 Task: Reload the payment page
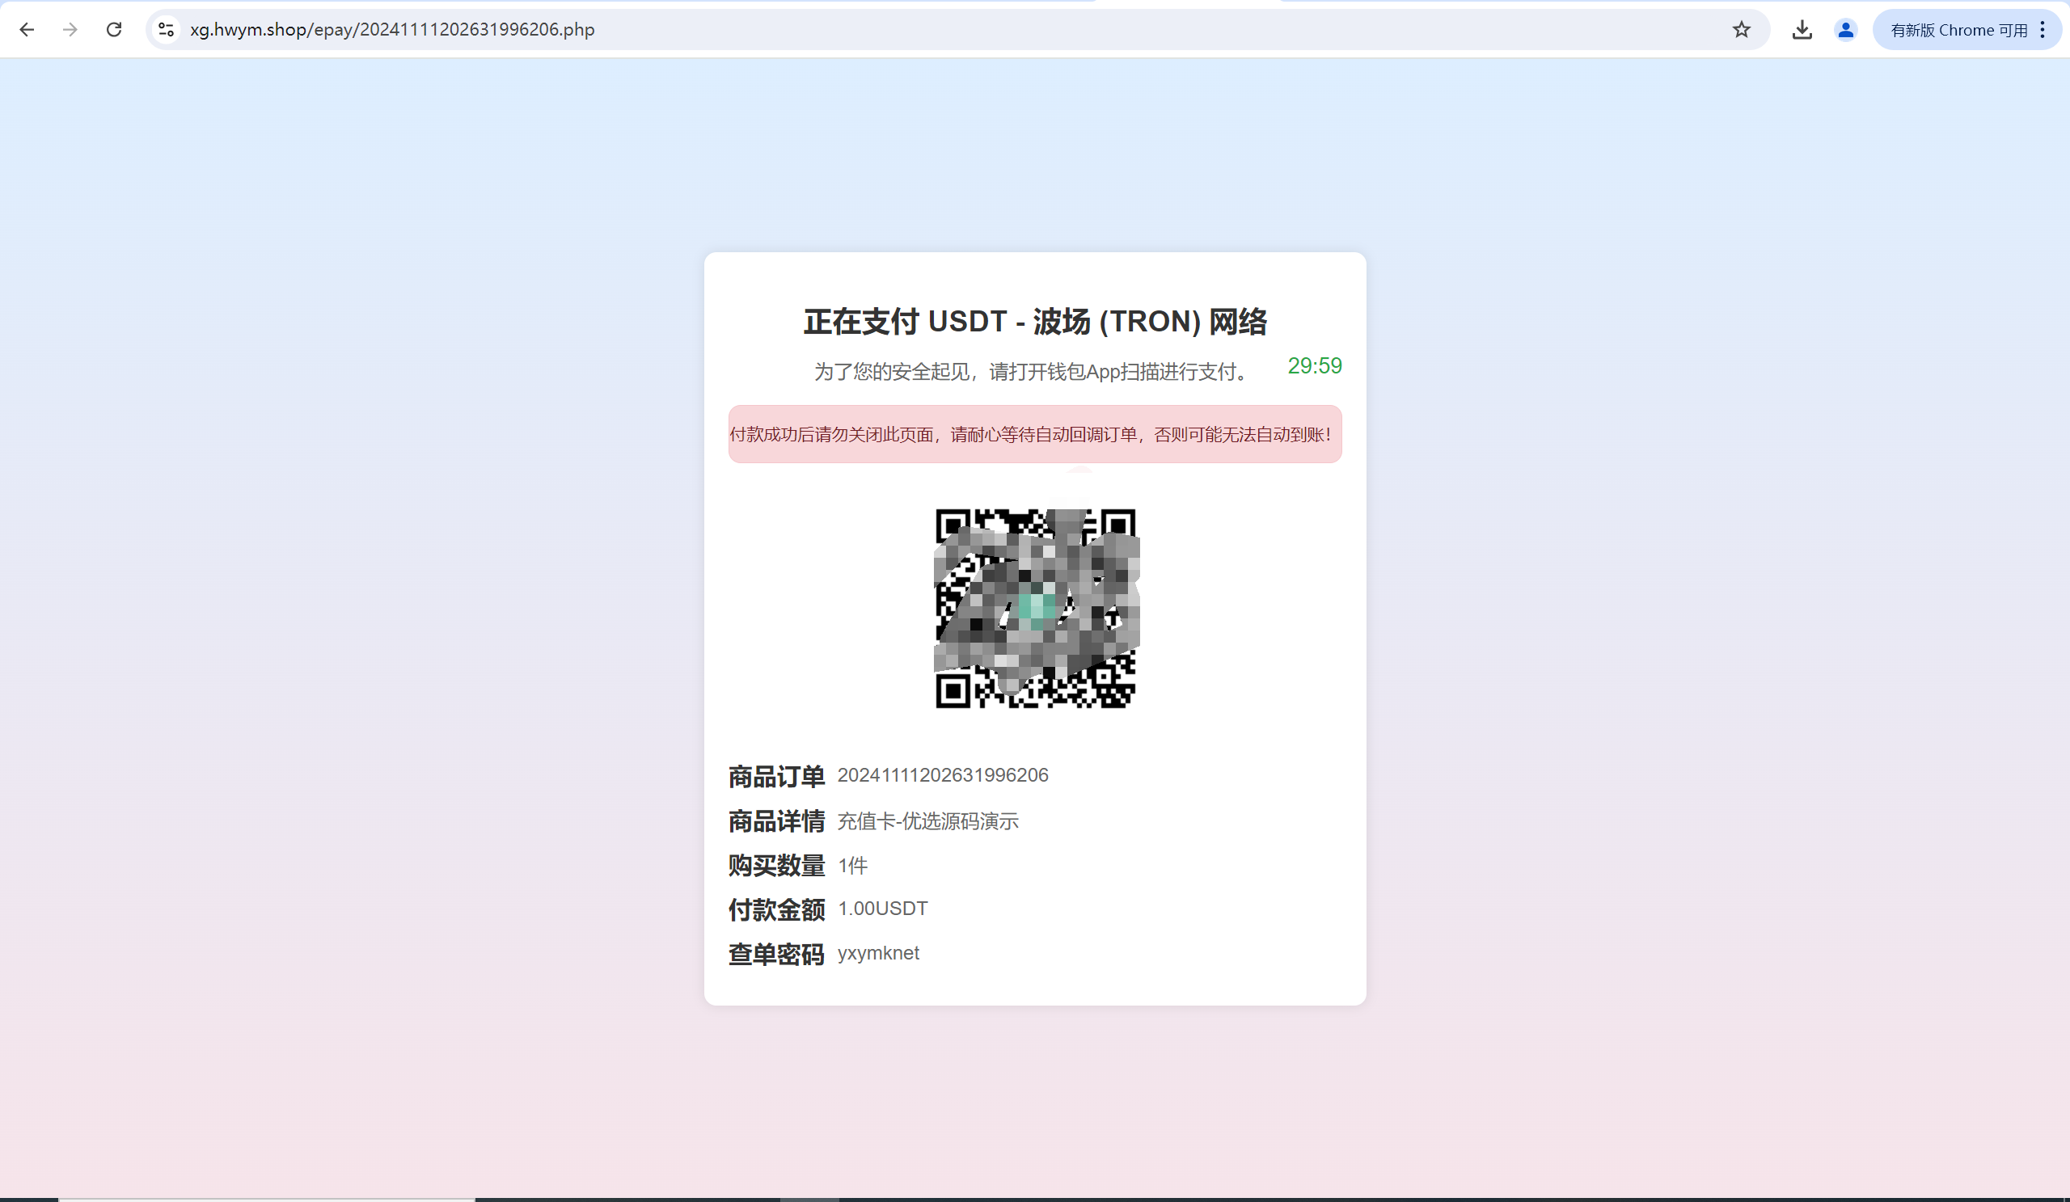pyautogui.click(x=114, y=30)
